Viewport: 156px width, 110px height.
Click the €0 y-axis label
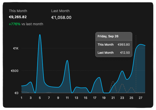tap(16, 93)
